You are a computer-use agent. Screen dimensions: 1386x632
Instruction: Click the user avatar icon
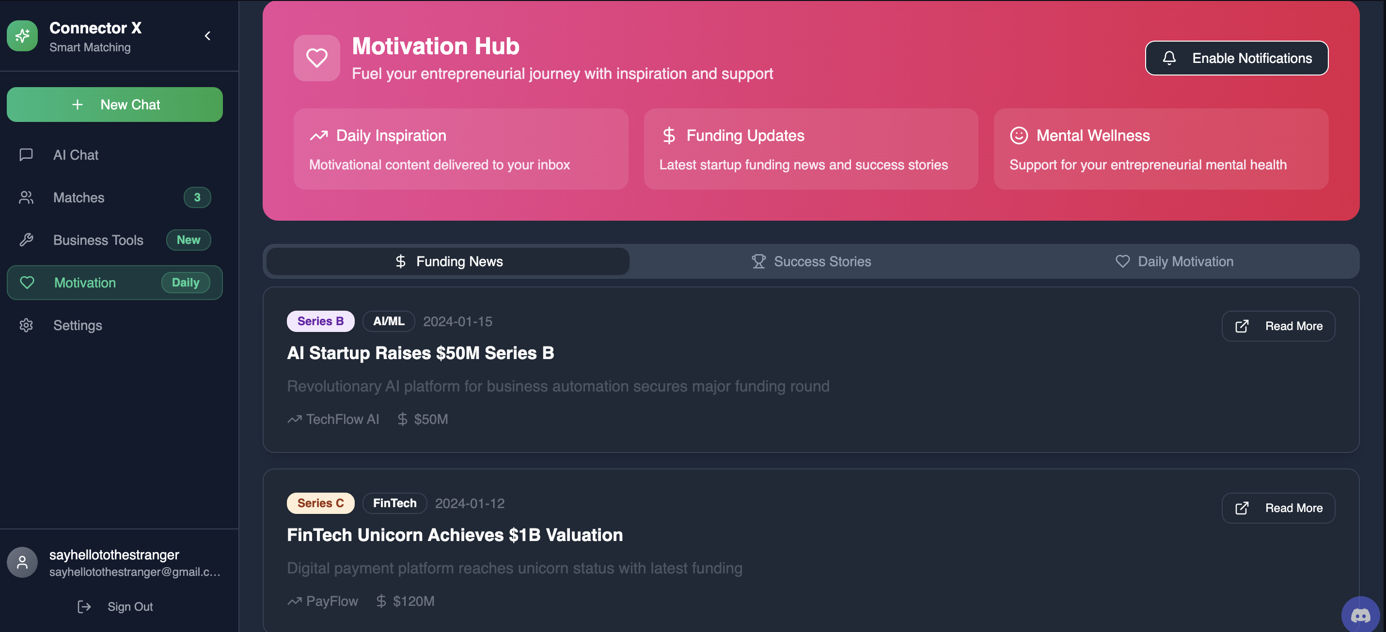coord(22,562)
